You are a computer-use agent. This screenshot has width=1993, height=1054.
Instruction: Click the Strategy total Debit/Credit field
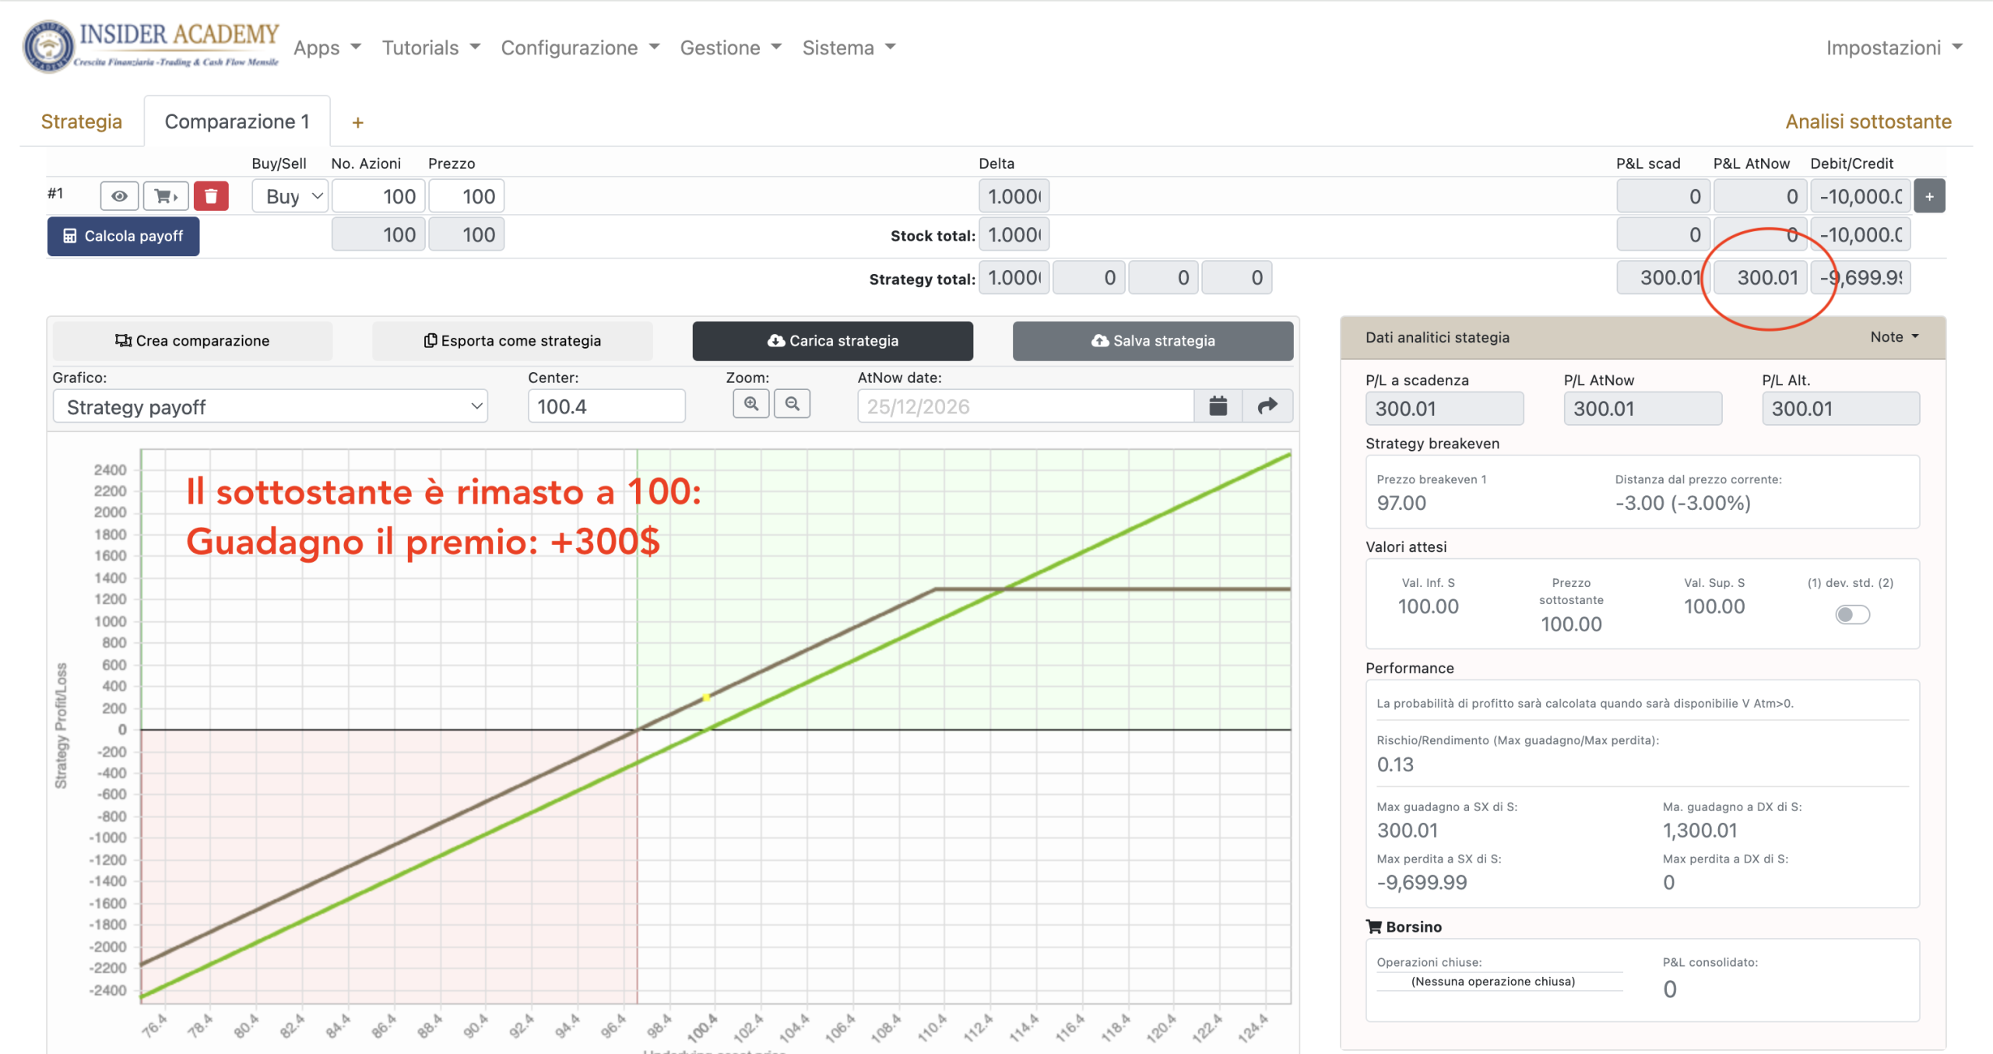(1861, 278)
